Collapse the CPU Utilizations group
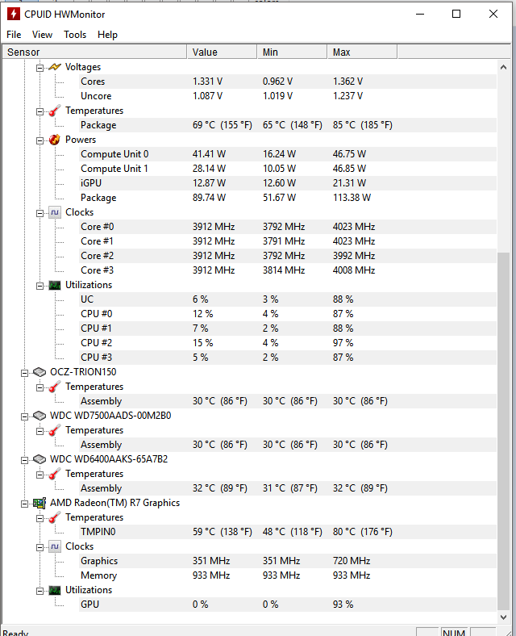Viewport: 516px width, 636px height. click(x=40, y=286)
